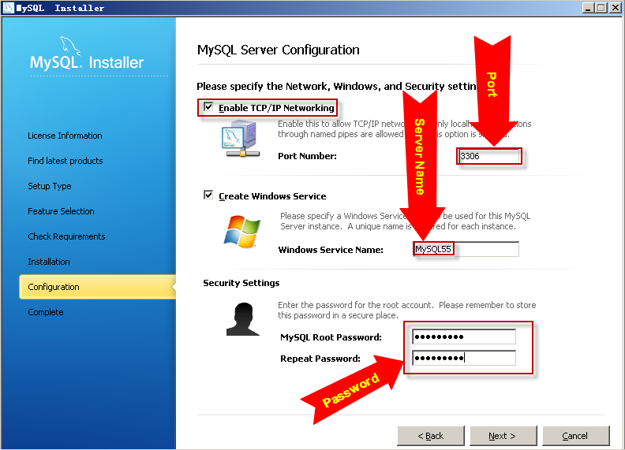Screen dimensions: 625x450
Task: Open Check Requirements step
Action: point(66,236)
